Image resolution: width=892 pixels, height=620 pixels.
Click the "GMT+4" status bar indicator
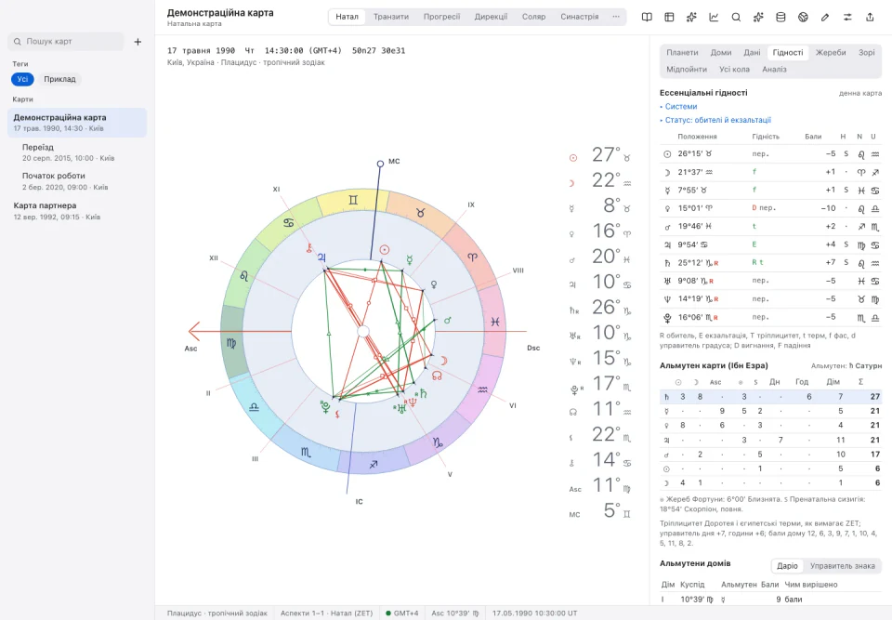click(401, 613)
